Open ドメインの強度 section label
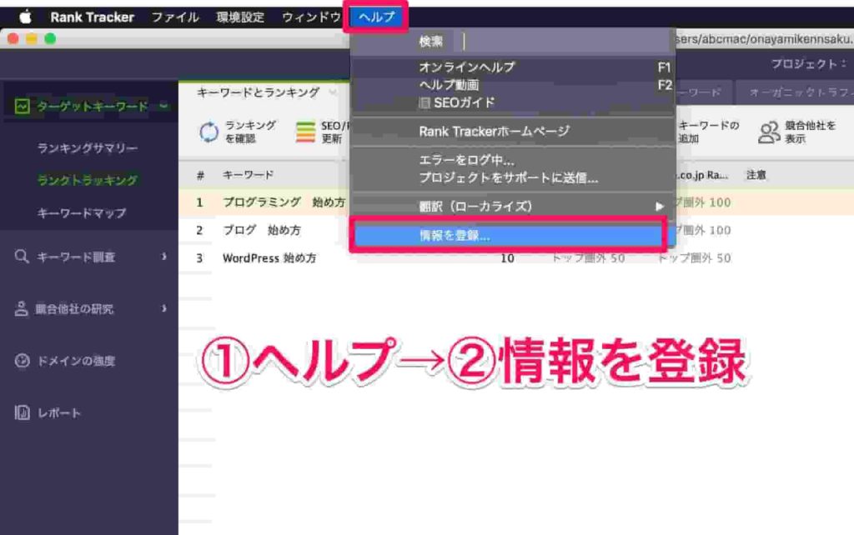Image resolution: width=854 pixels, height=535 pixels. 76,361
